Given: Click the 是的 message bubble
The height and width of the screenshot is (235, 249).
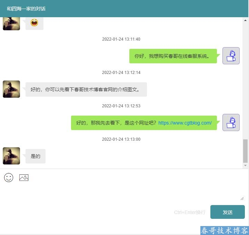Looking at the screenshot, I should coord(36,156).
